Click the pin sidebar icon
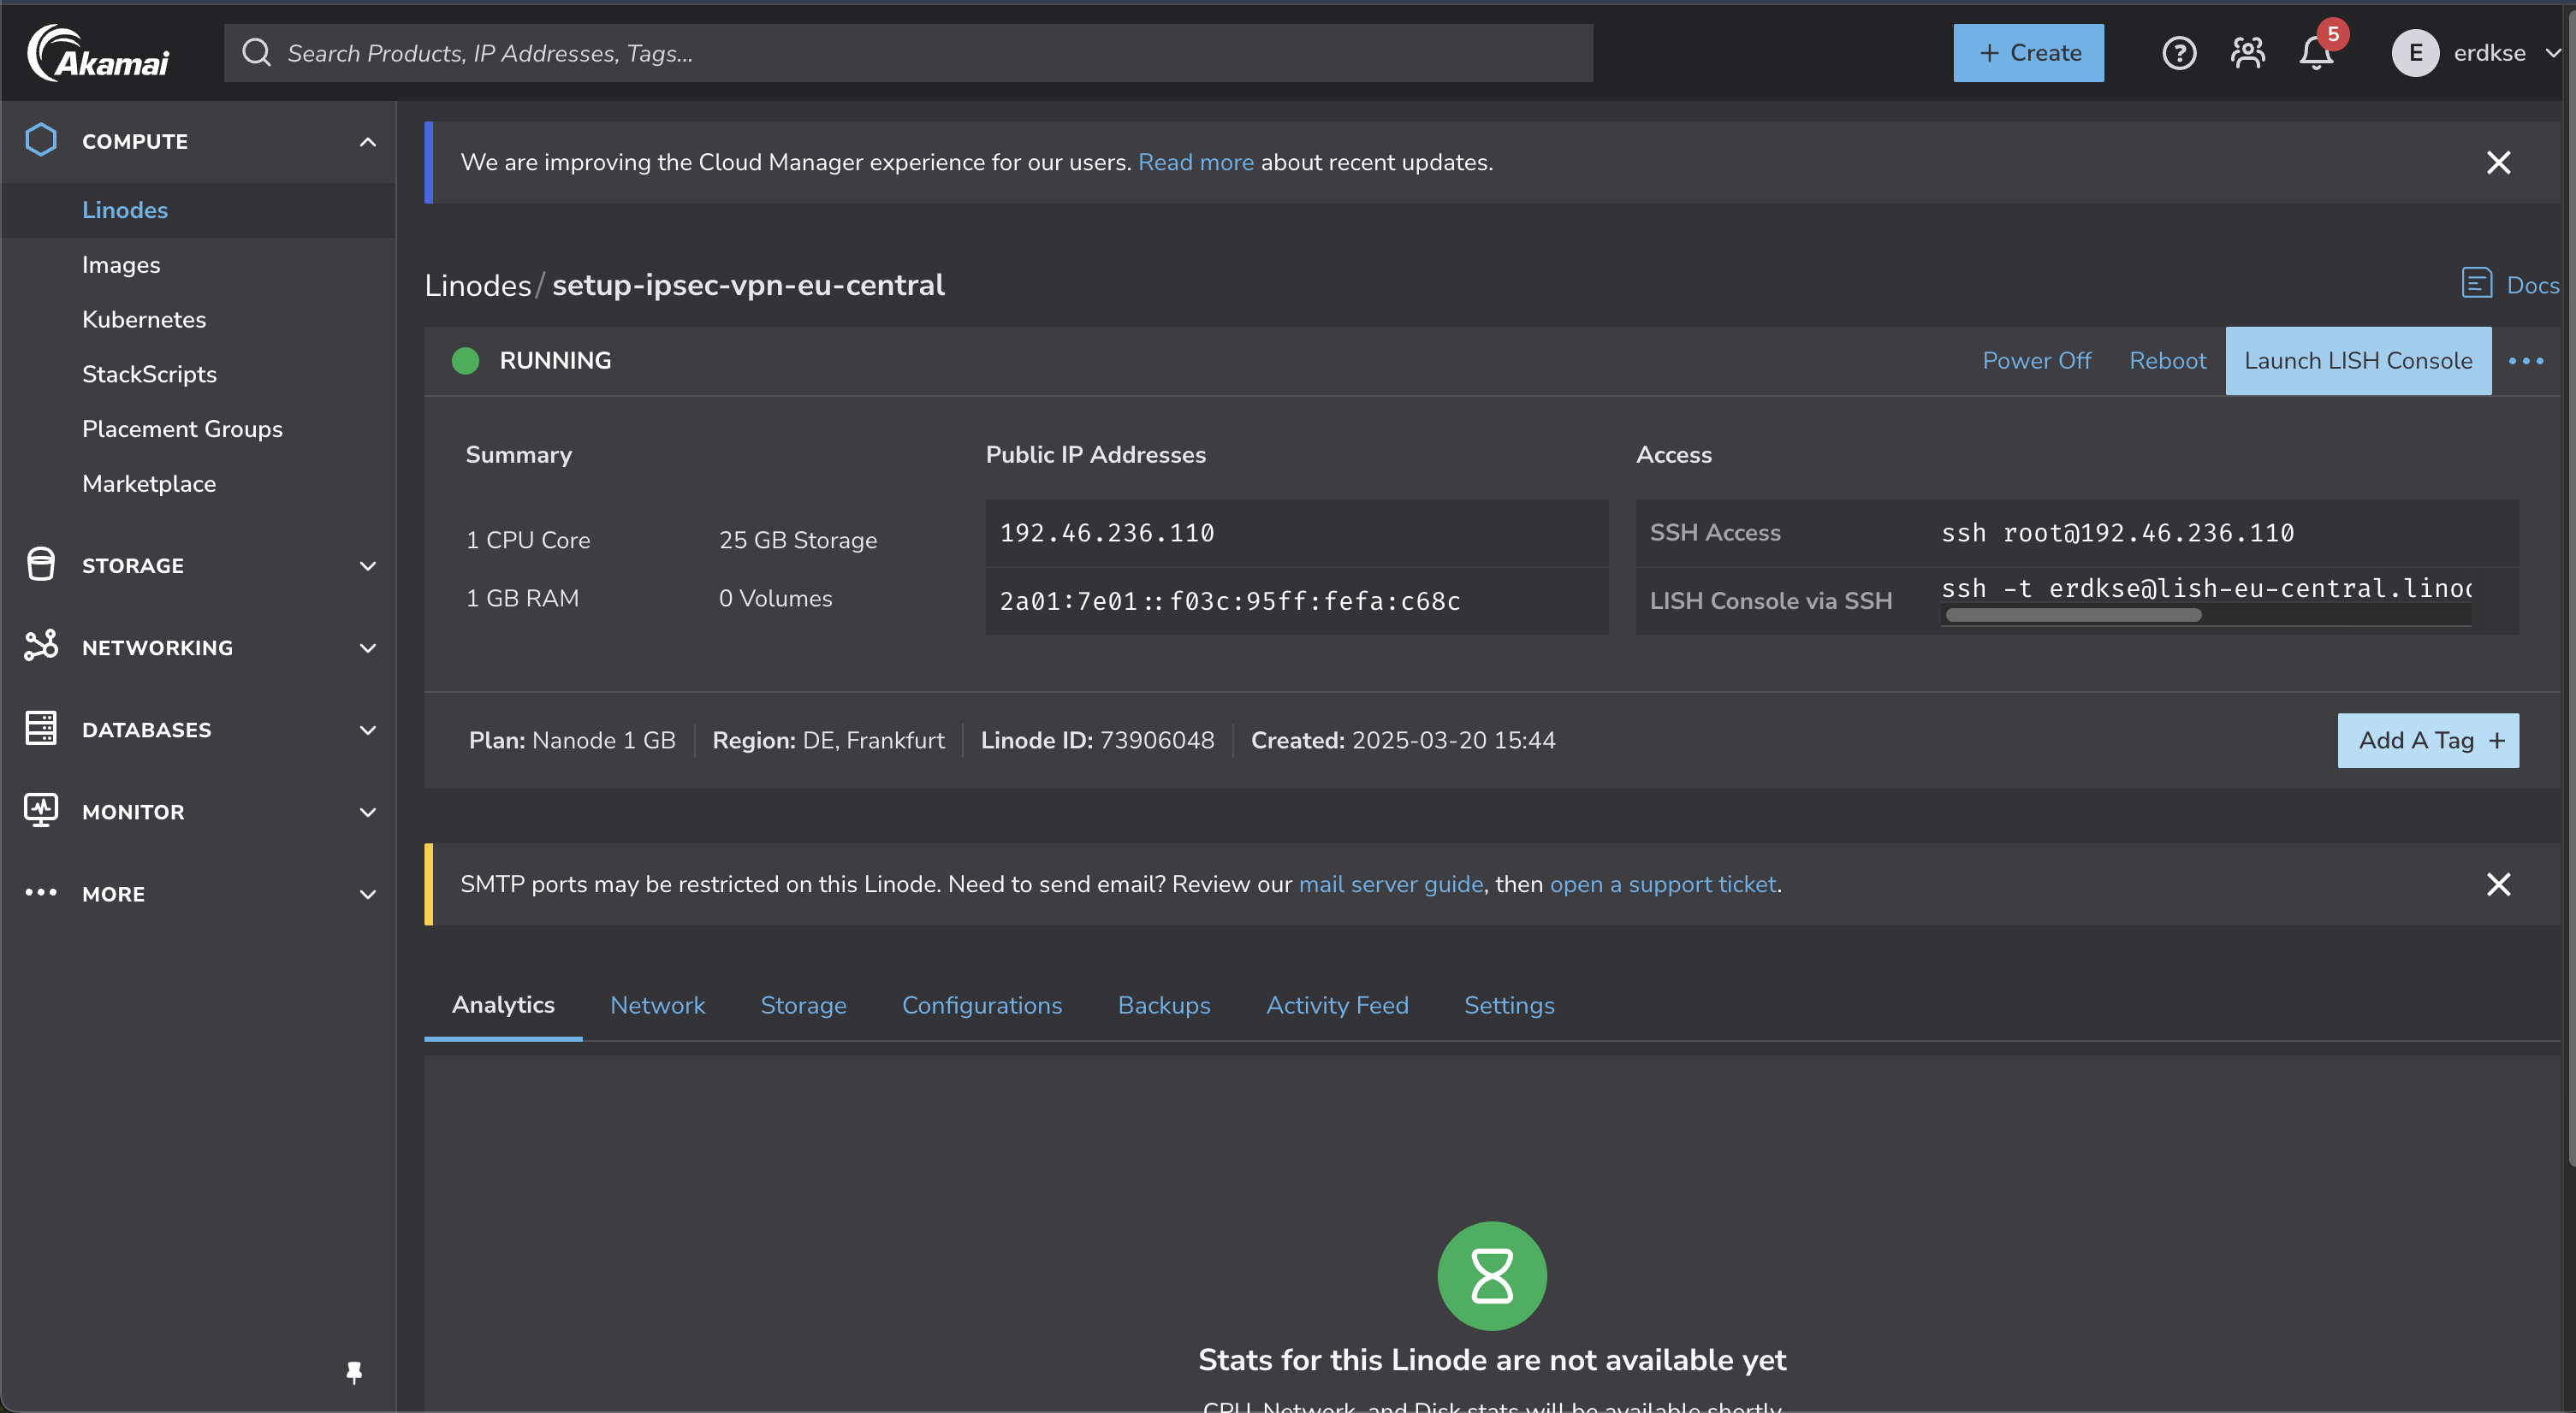The height and width of the screenshot is (1413, 2576). click(354, 1371)
